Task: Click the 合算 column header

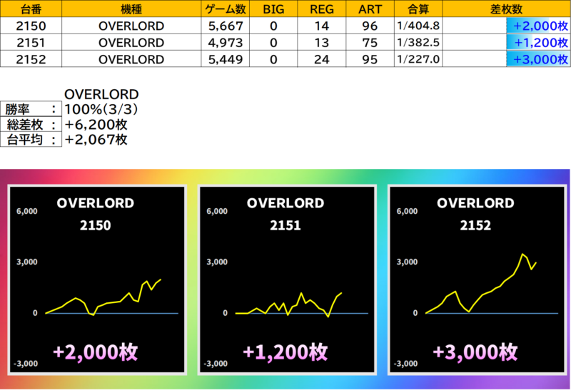Action: point(418,9)
